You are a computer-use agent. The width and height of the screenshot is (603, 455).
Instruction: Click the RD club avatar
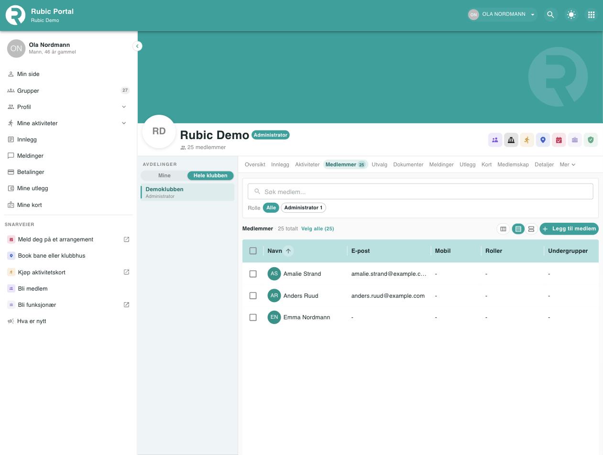pyautogui.click(x=159, y=131)
